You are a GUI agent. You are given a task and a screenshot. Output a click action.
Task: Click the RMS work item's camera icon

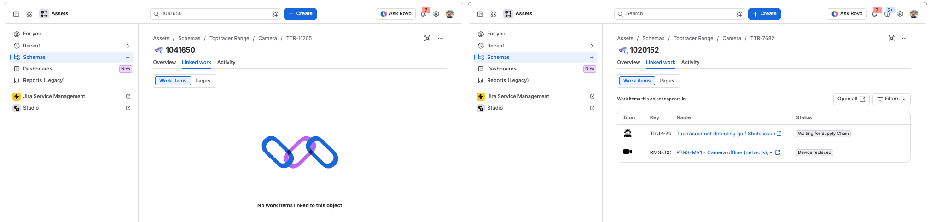[x=628, y=152]
